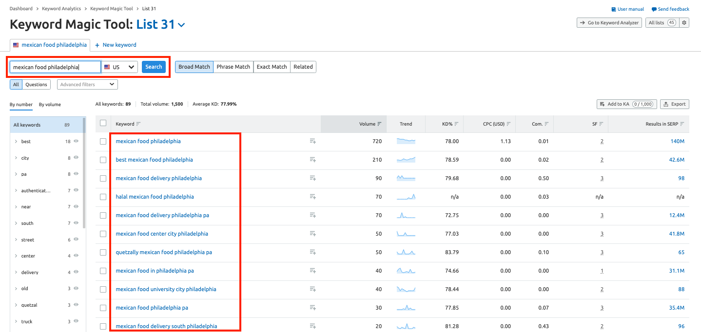The width and height of the screenshot is (701, 332).
Task: Check the select-all keywords checkbox
Action: click(103, 123)
